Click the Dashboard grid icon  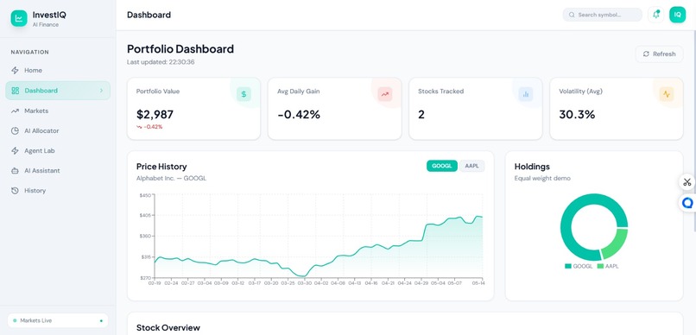(15, 91)
